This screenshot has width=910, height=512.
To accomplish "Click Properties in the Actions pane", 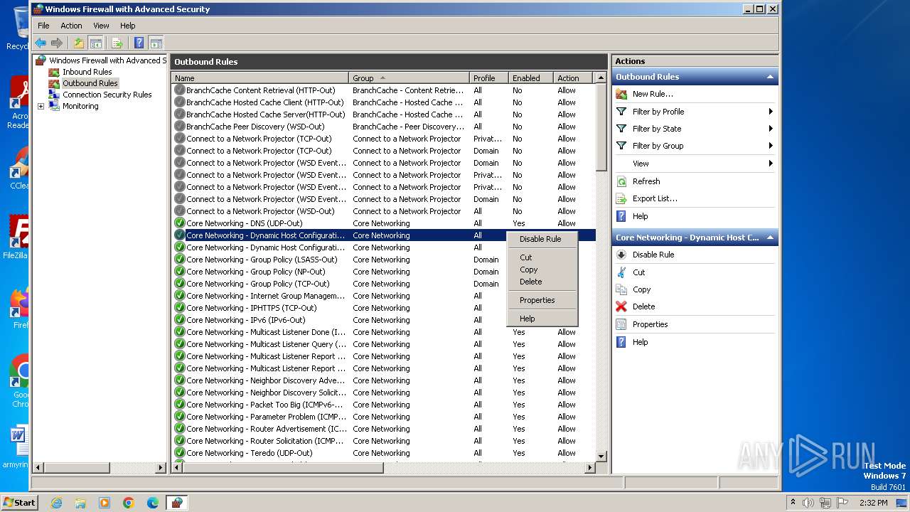I will (650, 324).
